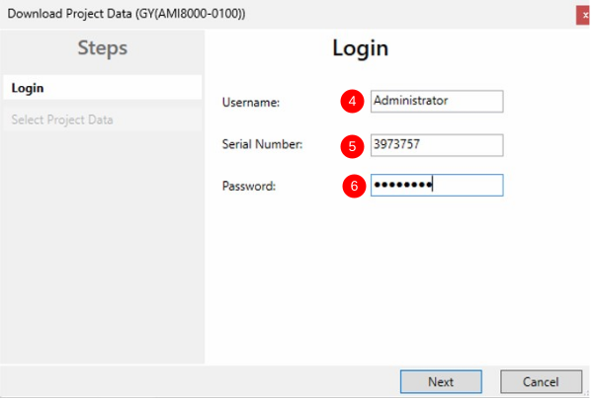This screenshot has width=593, height=400.
Task: Select the Password entry field
Action: pos(436,186)
